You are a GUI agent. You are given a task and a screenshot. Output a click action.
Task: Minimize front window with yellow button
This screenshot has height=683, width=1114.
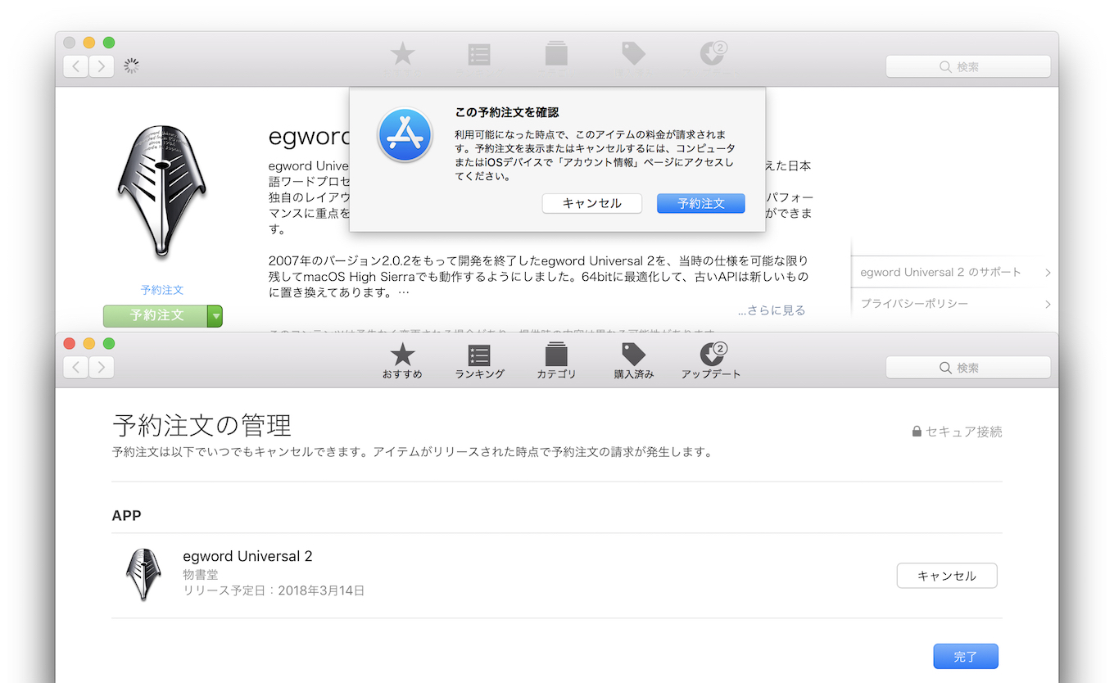(x=89, y=344)
